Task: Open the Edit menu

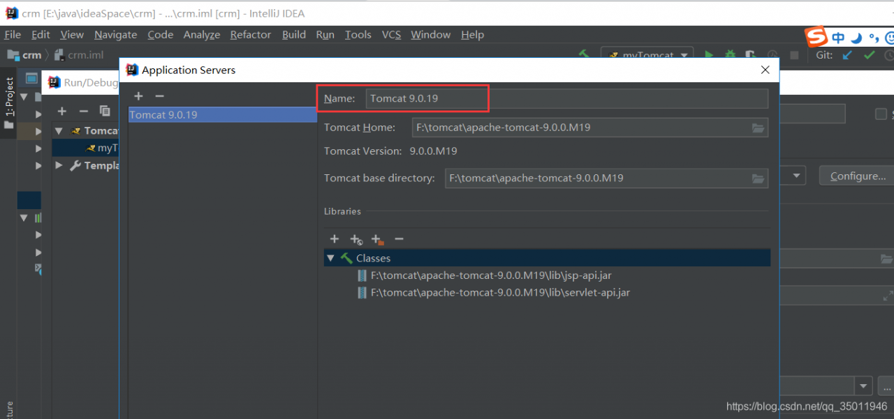Action: pos(41,34)
